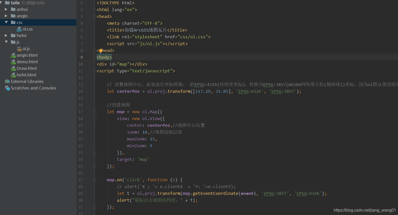Fold the head tag on line 3
398x215 pixels.
coord(95,17)
